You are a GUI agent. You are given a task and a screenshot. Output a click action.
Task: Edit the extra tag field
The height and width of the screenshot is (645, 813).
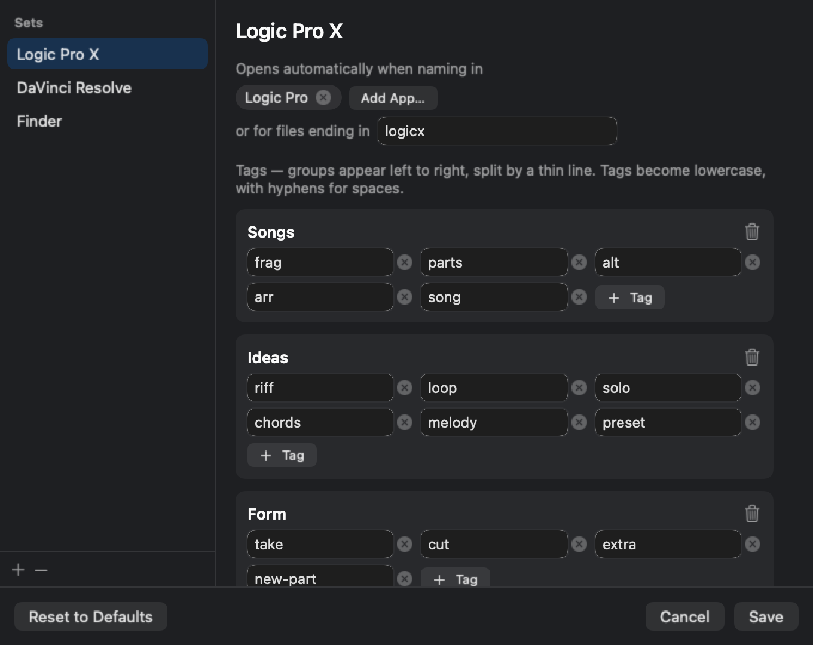coord(668,544)
